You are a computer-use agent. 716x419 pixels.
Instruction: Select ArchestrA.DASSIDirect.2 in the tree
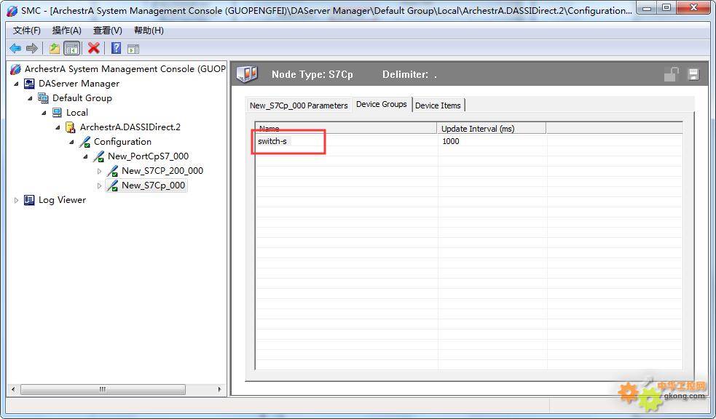[130, 127]
